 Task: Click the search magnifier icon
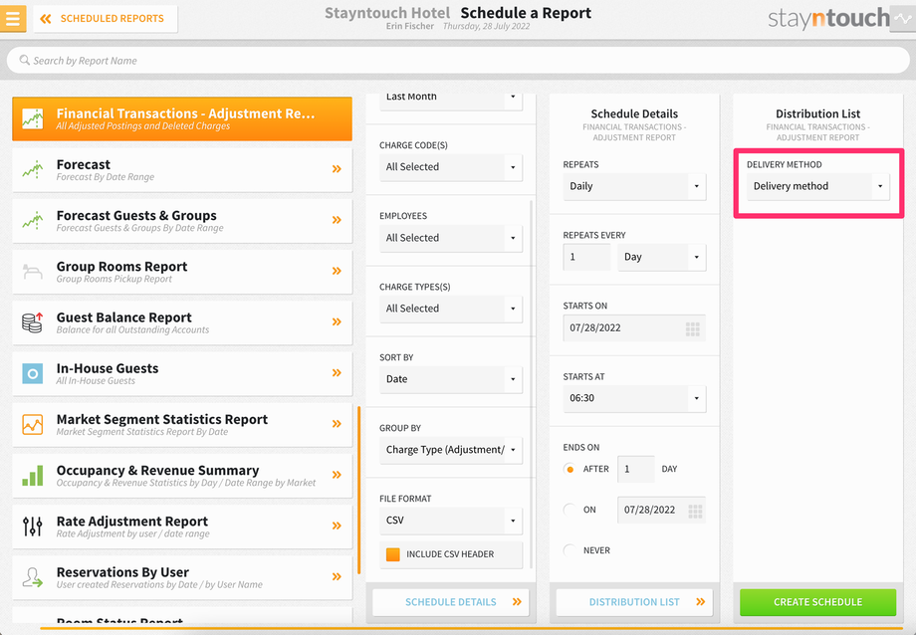click(x=25, y=60)
